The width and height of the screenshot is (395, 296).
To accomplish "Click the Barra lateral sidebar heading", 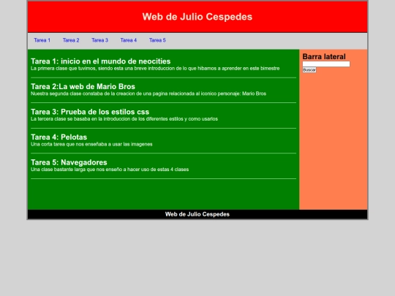I will click(x=324, y=56).
